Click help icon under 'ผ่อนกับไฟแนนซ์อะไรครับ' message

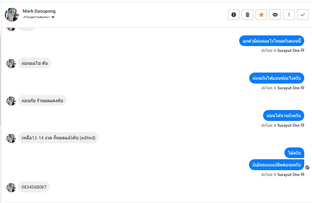pyautogui.click(x=303, y=88)
